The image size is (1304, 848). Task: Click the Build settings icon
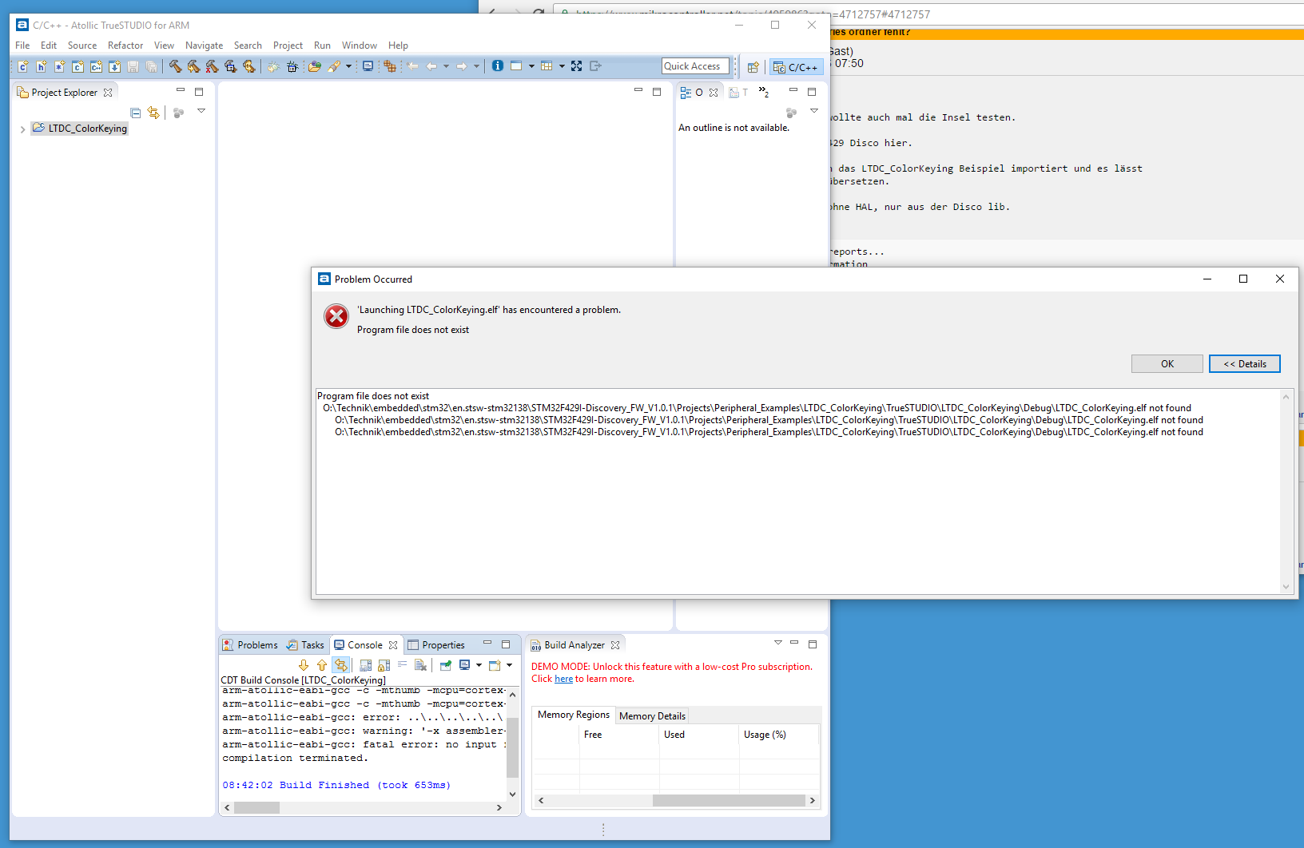230,66
